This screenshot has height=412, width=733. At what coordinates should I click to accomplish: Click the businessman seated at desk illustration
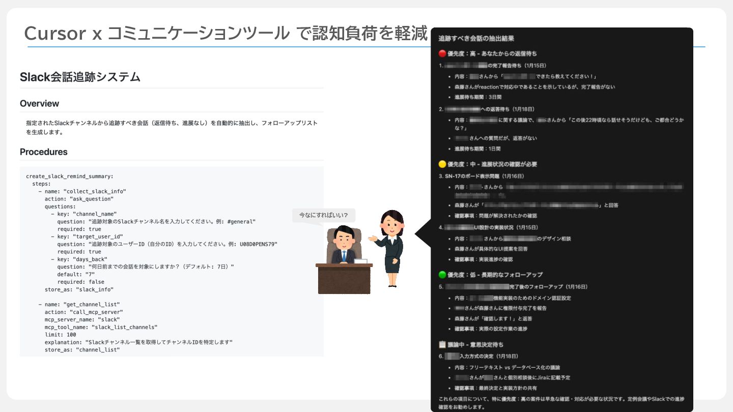[x=345, y=259]
